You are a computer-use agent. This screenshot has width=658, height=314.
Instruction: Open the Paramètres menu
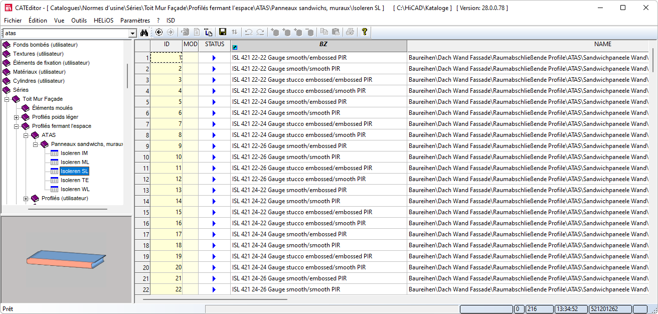pyautogui.click(x=135, y=21)
